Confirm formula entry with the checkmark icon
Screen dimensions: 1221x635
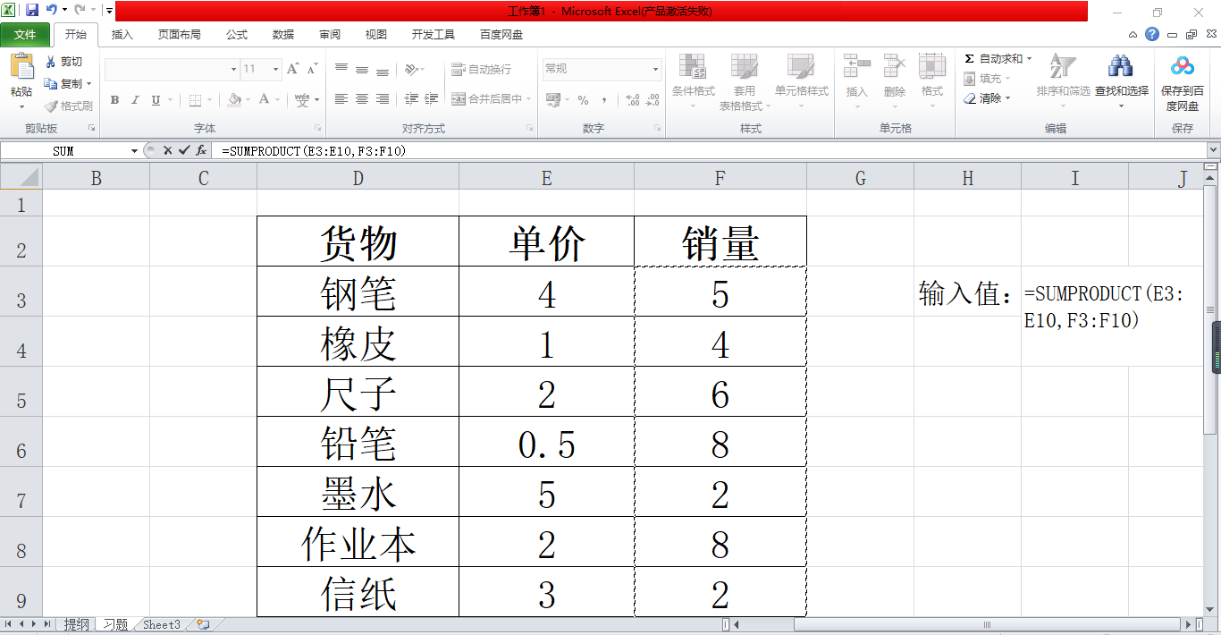(x=184, y=150)
